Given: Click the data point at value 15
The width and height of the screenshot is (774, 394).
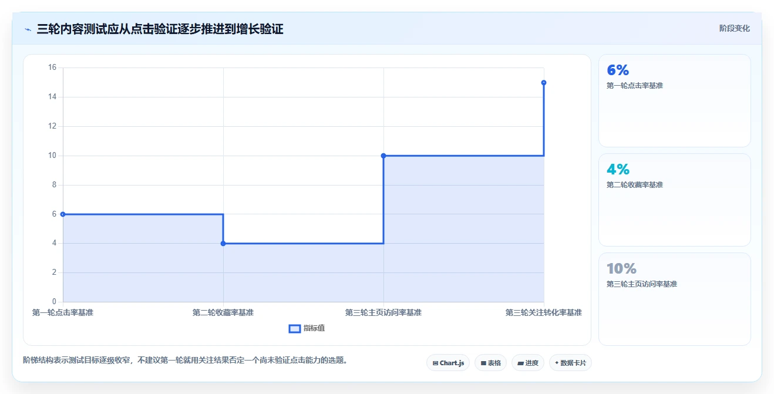Looking at the screenshot, I should (x=544, y=82).
